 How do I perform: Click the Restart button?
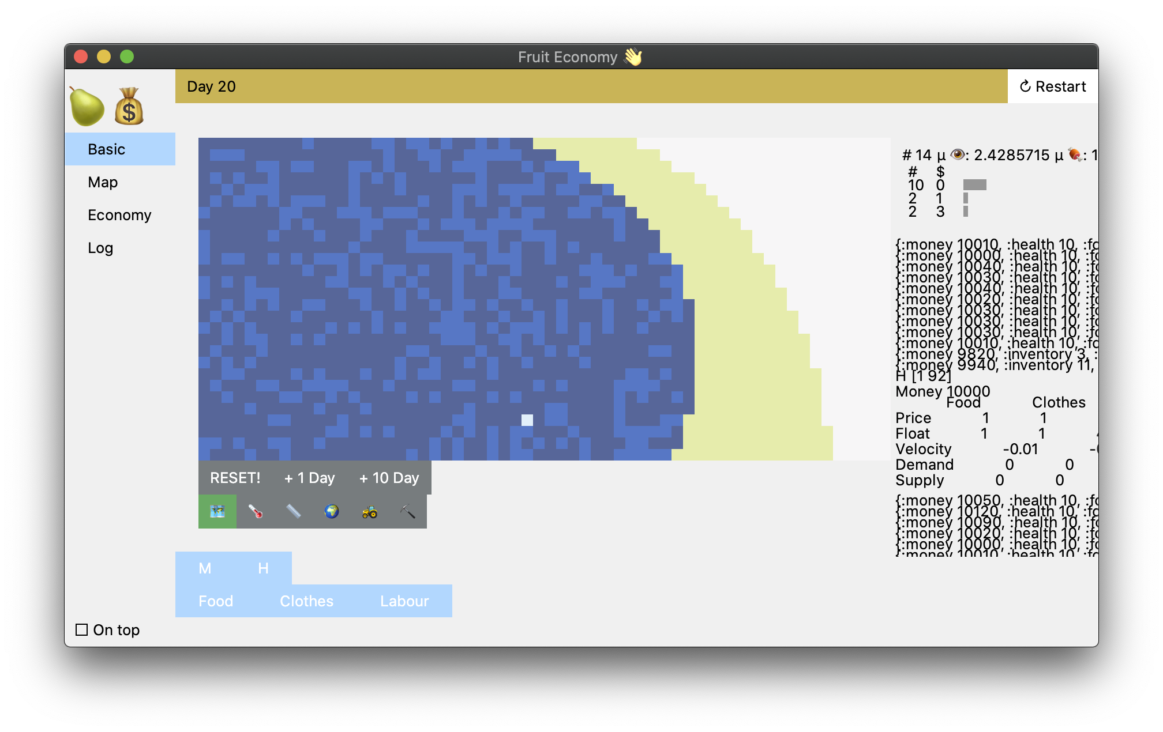pos(1052,86)
